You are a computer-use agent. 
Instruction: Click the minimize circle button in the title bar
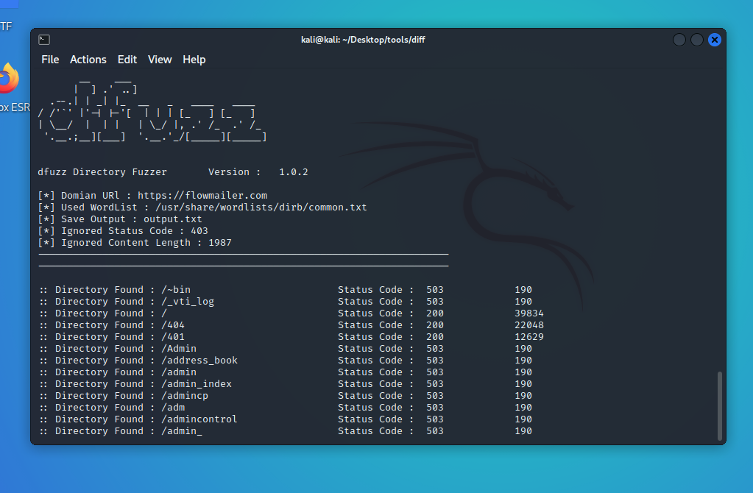(x=679, y=40)
